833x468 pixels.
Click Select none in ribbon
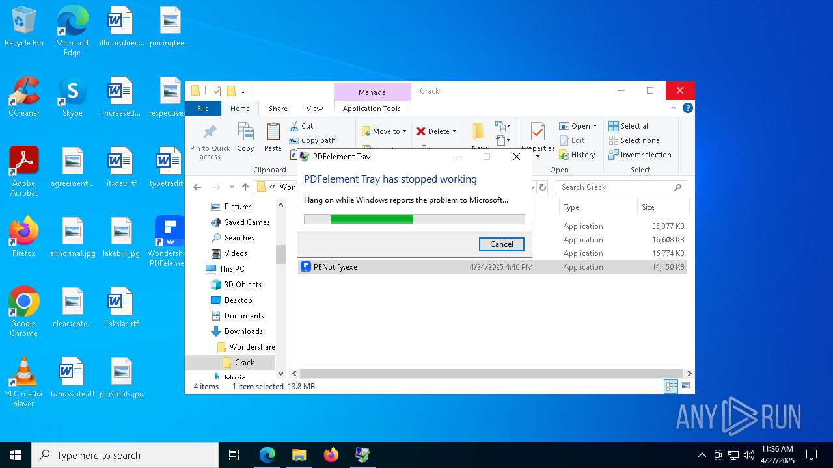[635, 140]
